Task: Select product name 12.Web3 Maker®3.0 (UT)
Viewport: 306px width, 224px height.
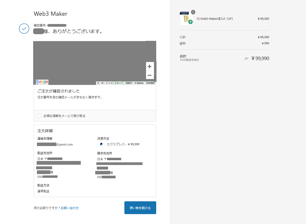Action: [215, 19]
